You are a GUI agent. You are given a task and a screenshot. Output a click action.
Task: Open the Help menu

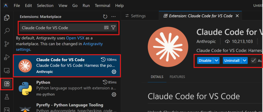click(x=119, y=6)
